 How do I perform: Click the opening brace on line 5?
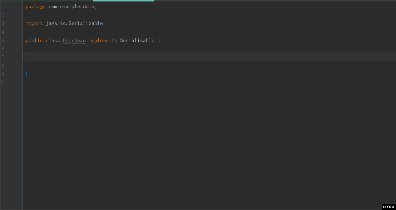pos(159,40)
